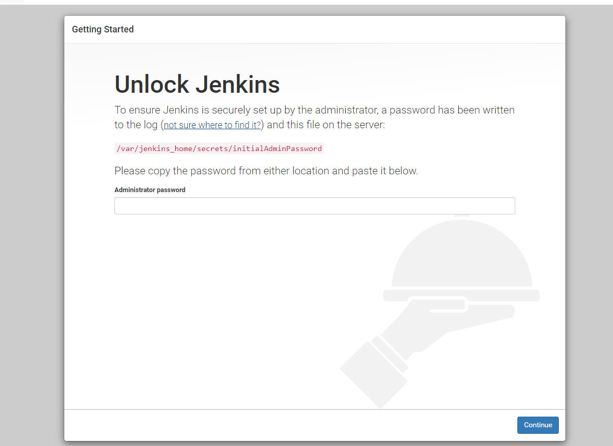Open the 'not sure where to find it?' link

tap(212, 125)
